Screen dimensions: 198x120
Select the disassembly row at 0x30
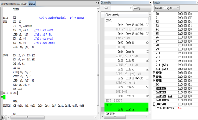pyautogui.click(x=126, y=96)
